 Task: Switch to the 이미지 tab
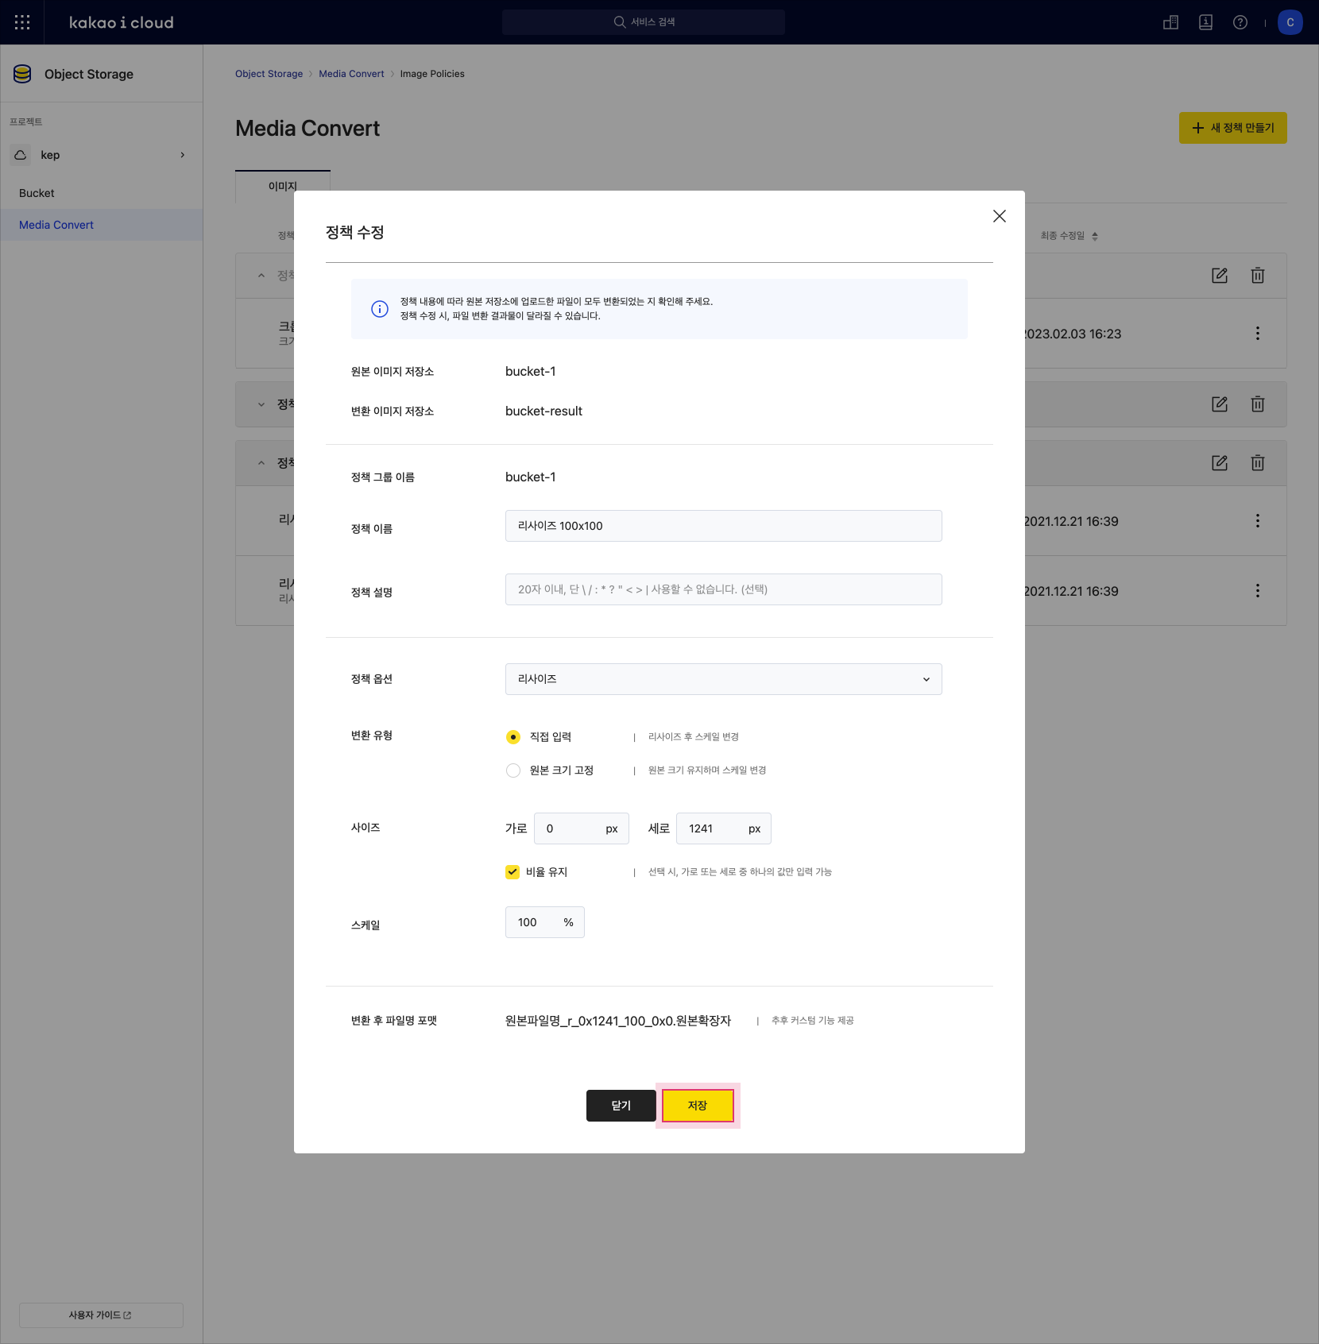[x=283, y=187]
